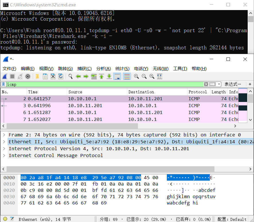Image resolution: width=254 pixels, height=222 pixels.
Task: Go back in packet history
Action: point(78,76)
